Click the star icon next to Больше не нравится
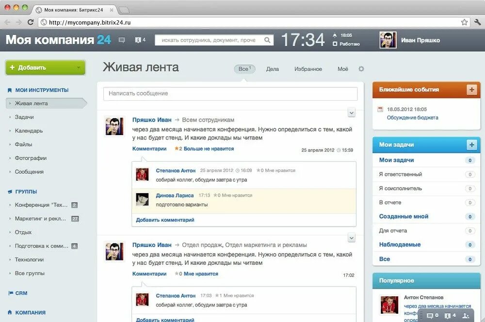This screenshot has height=322, width=485. (177, 149)
